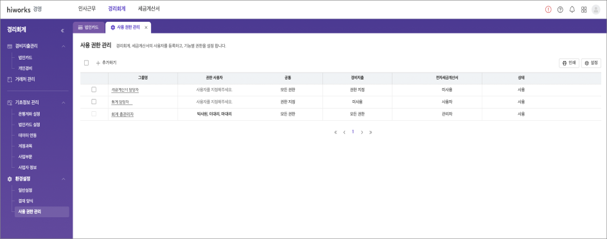
Task: Close the 사용 권한 관리 tab
Action: point(146,28)
